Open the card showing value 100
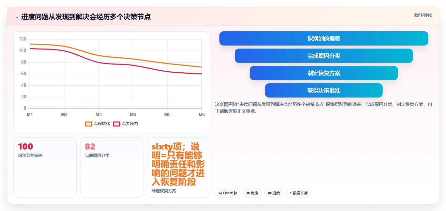The image size is (446, 211). (x=45, y=168)
